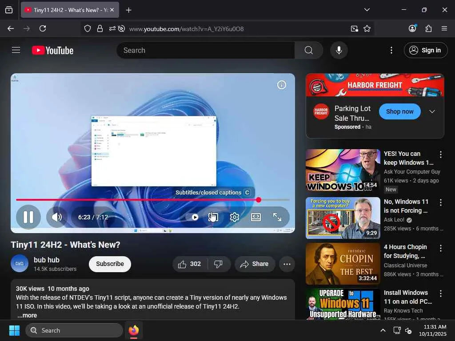The width and height of the screenshot is (455, 341).
Task: Open Firefox application menu
Action: (444, 28)
